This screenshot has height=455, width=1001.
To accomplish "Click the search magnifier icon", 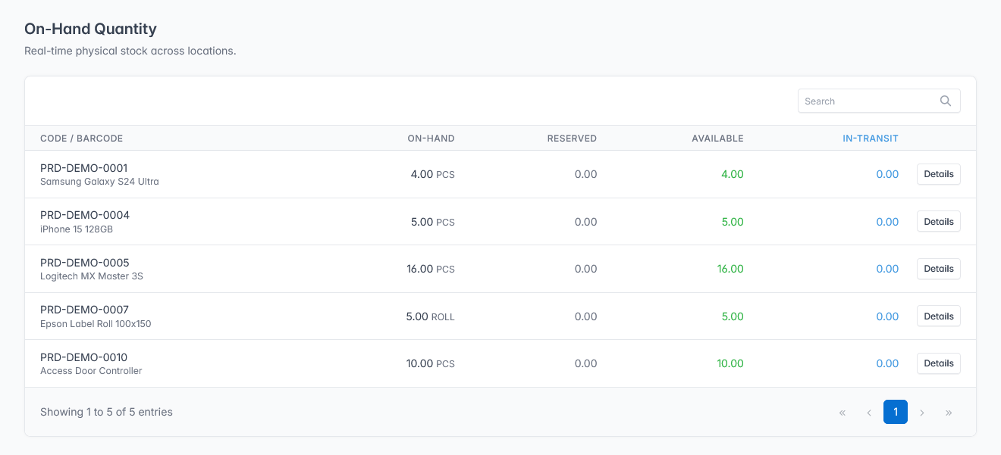I will tap(945, 101).
